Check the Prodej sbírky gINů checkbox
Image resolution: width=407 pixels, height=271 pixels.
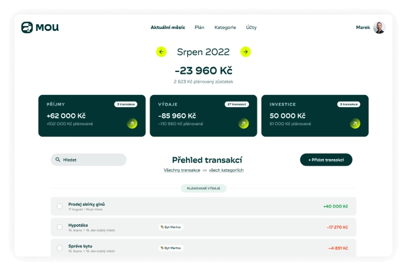(59, 206)
